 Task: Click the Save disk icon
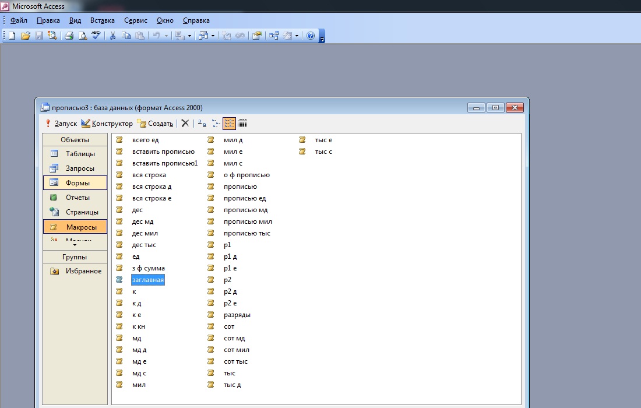39,36
